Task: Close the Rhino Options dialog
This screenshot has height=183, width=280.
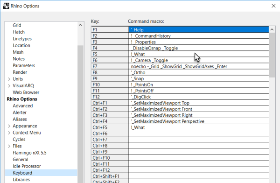Action: tap(273, 6)
